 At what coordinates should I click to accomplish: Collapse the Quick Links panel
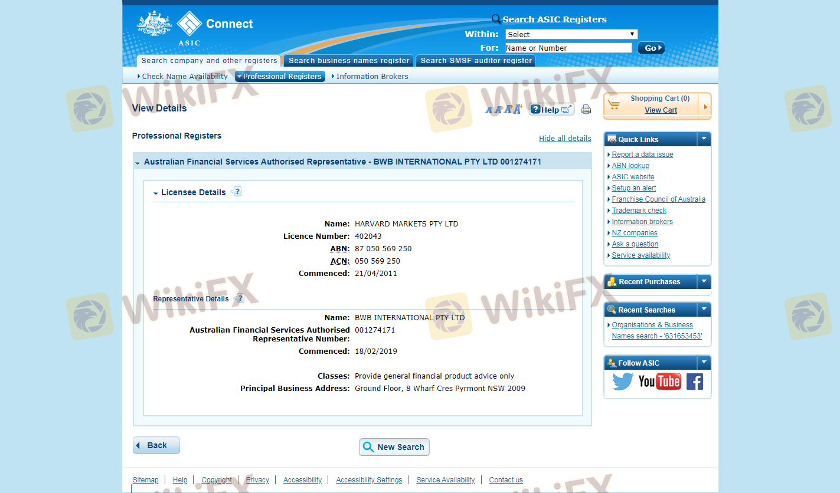tap(704, 139)
